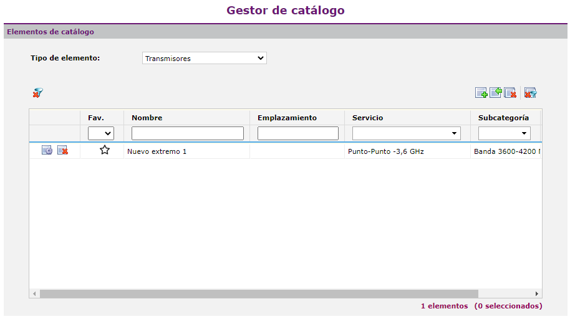Open the Tipo de elemento dropdown
The height and width of the screenshot is (319, 570).
[205, 58]
